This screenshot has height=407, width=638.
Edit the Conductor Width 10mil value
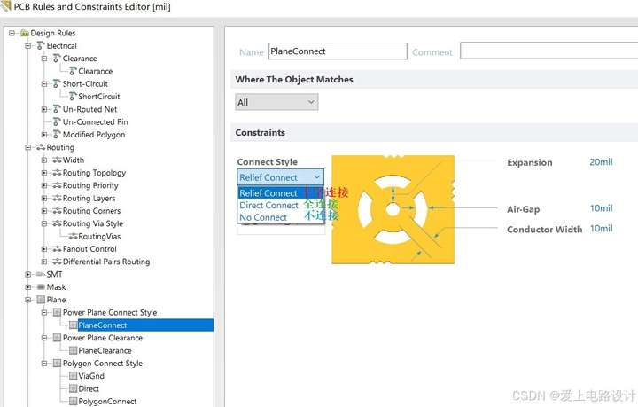[x=601, y=228]
